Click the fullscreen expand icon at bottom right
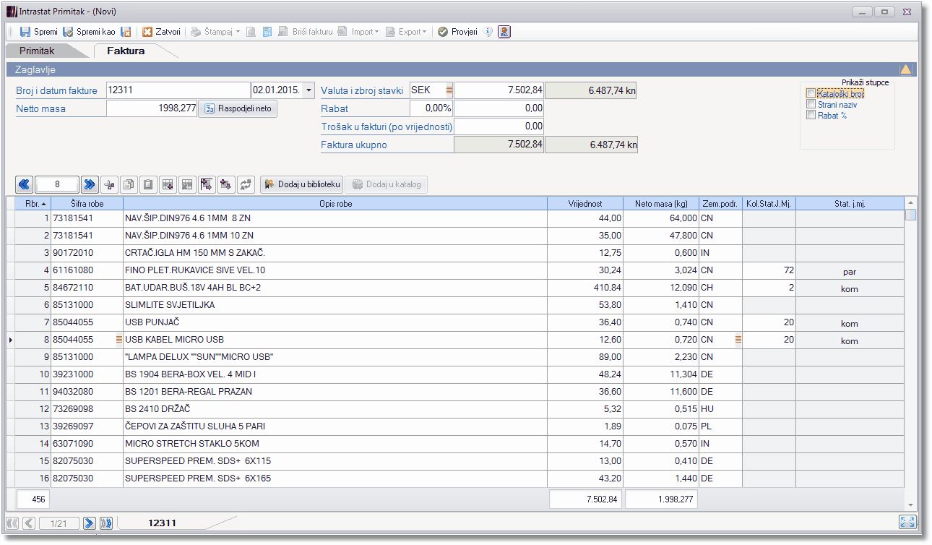The height and width of the screenshot is (545, 932). pos(907,522)
